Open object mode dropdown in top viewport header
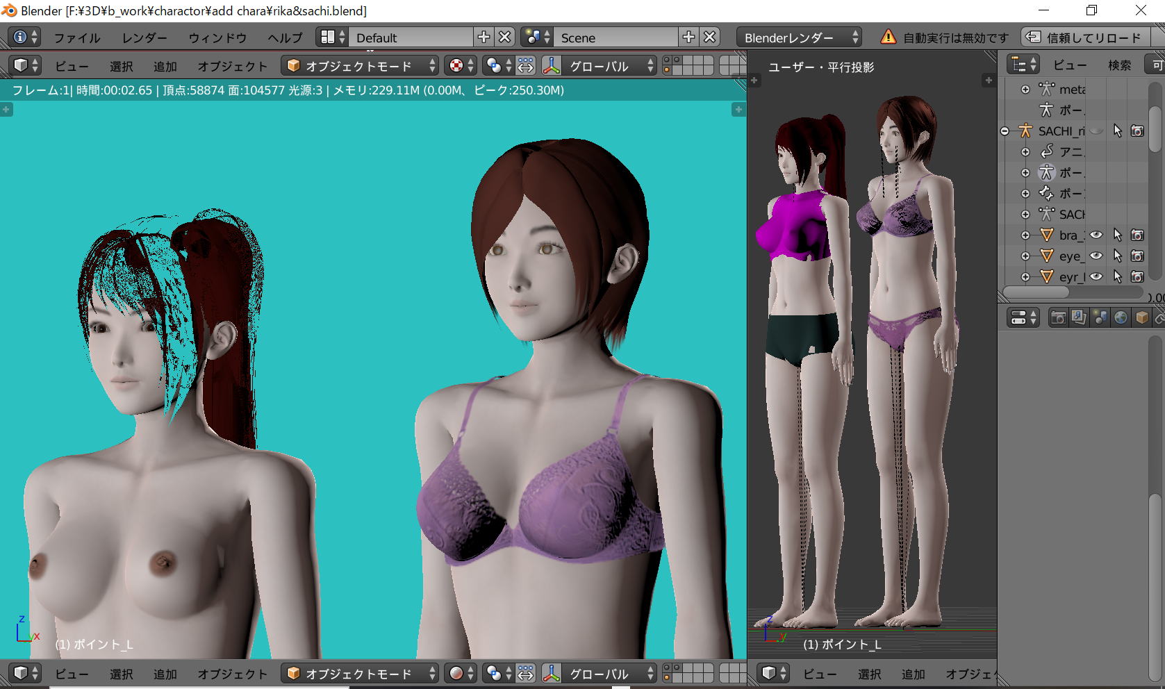 [x=360, y=66]
